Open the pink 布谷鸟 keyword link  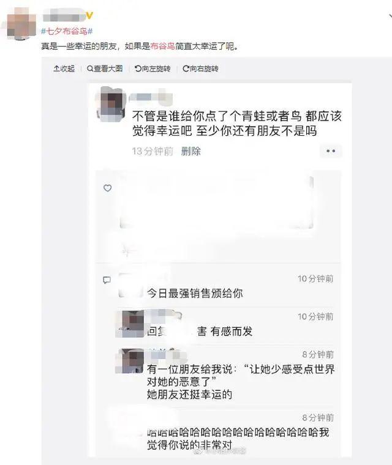162,46
